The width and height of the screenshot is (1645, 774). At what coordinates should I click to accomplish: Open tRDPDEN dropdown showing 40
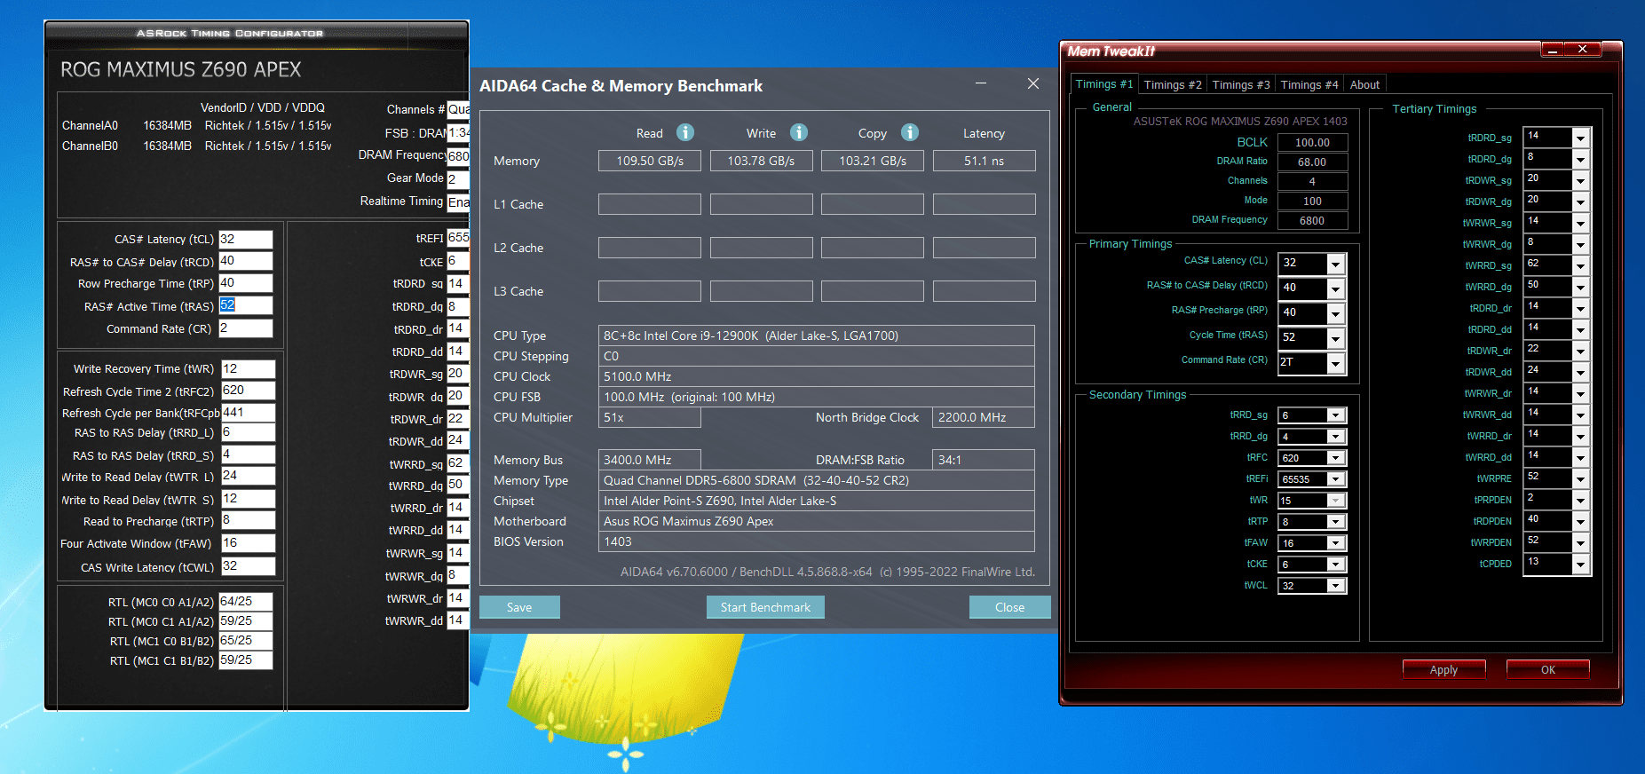tap(1580, 522)
